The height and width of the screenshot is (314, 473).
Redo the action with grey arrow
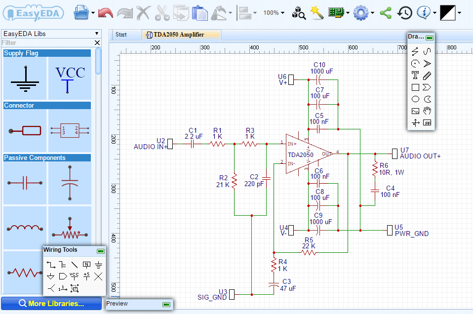pyautogui.click(x=124, y=13)
